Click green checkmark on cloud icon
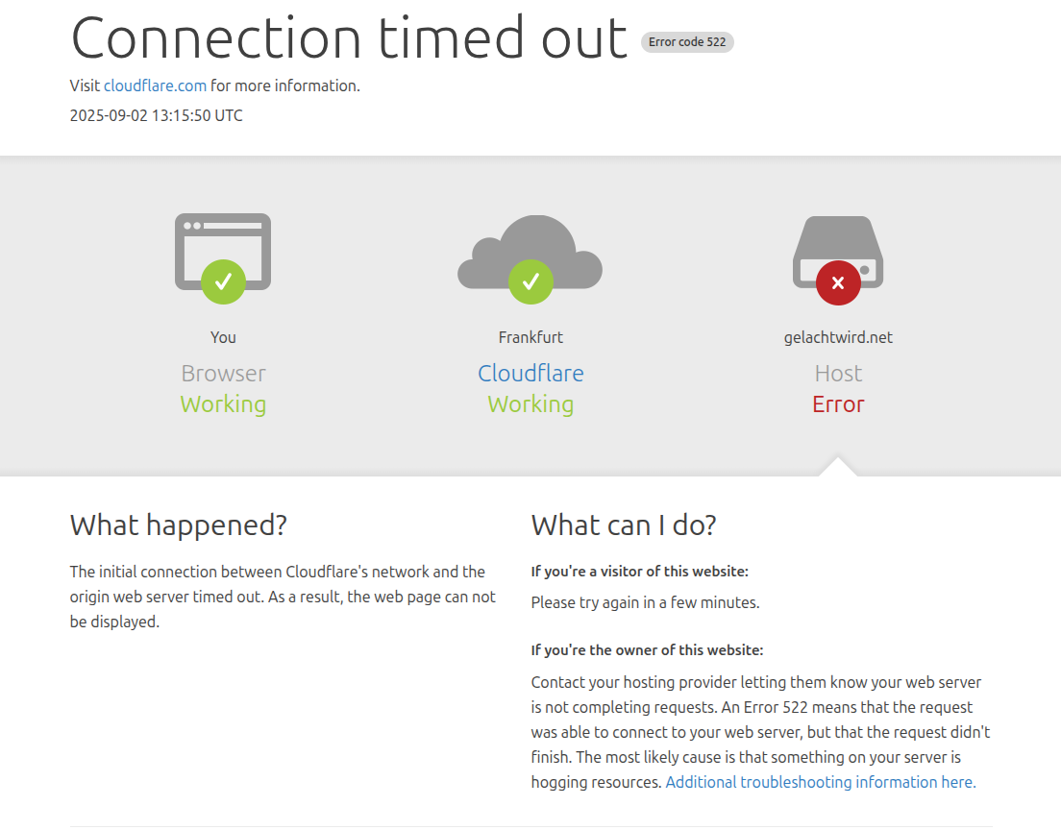This screenshot has width=1061, height=830. click(x=530, y=281)
